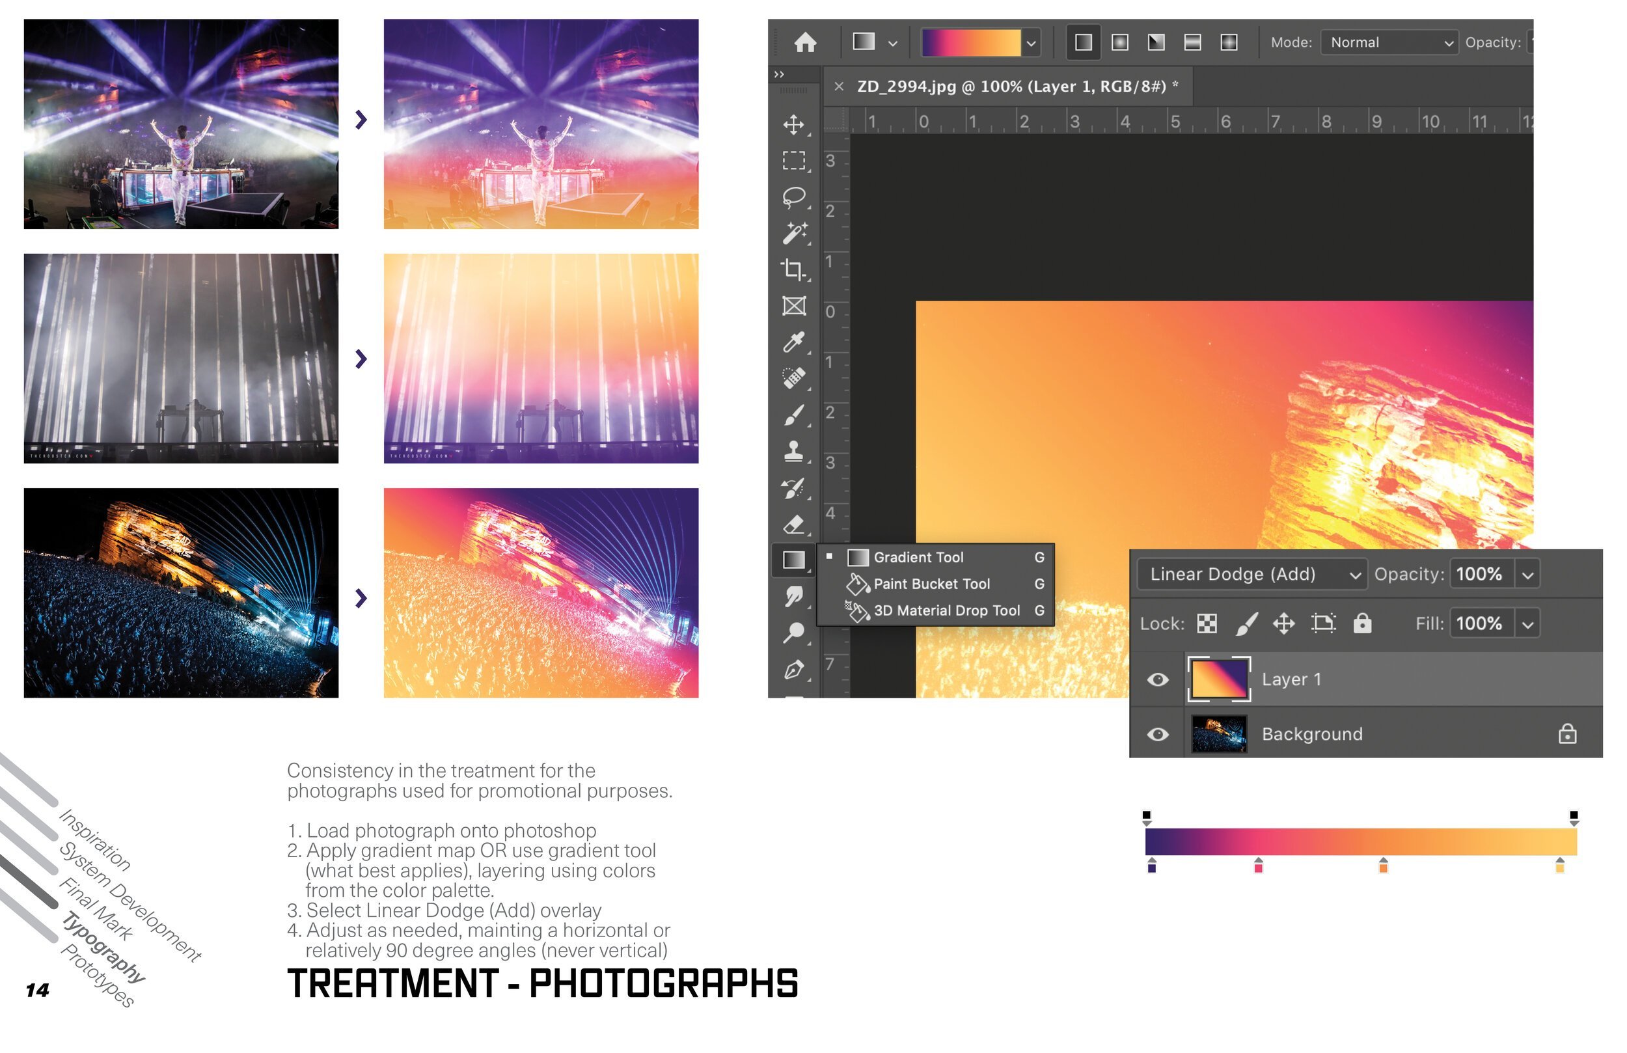
Task: Select the radial gradient style button
Action: pos(1120,42)
